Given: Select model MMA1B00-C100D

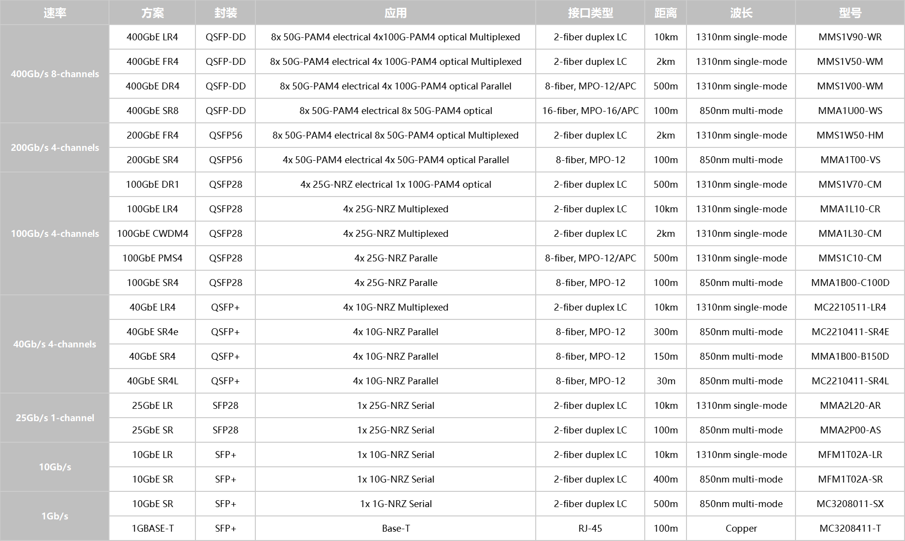Looking at the screenshot, I should 850,283.
